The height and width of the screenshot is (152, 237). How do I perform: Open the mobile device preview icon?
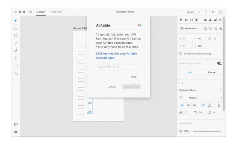tap(206, 12)
